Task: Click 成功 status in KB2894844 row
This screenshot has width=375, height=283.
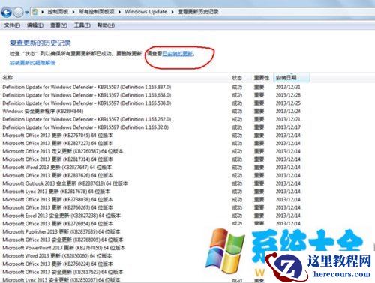Action: (237, 111)
